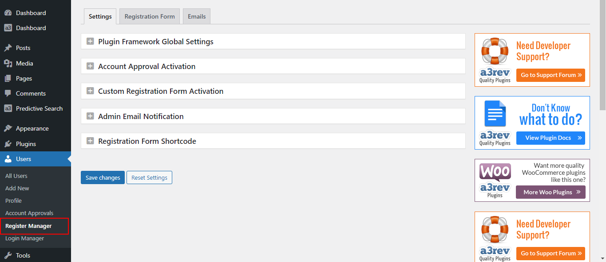This screenshot has width=606, height=262.
Task: Click the a3 Predictive Search icon
Action: pos(8,108)
